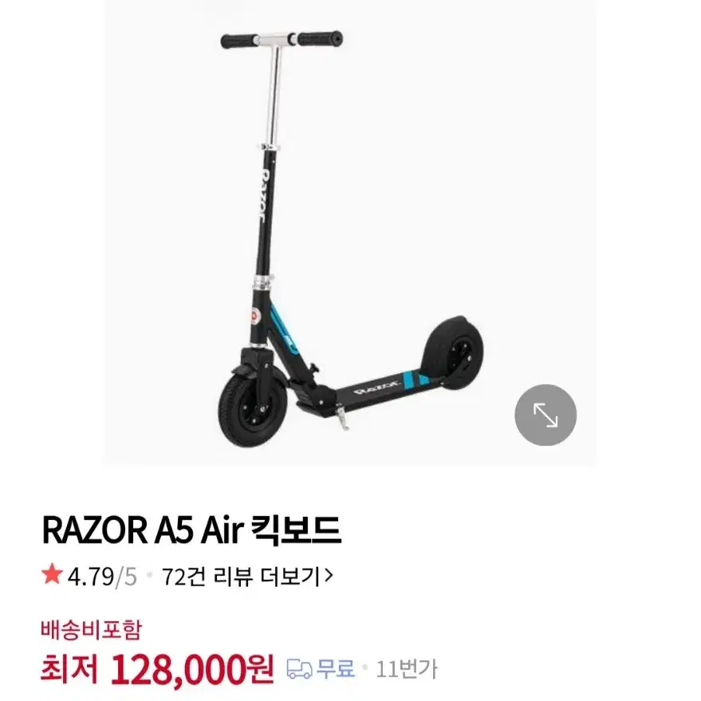The width and height of the screenshot is (701, 701).
Task: Click the red star rating icon
Action: pyautogui.click(x=52, y=574)
